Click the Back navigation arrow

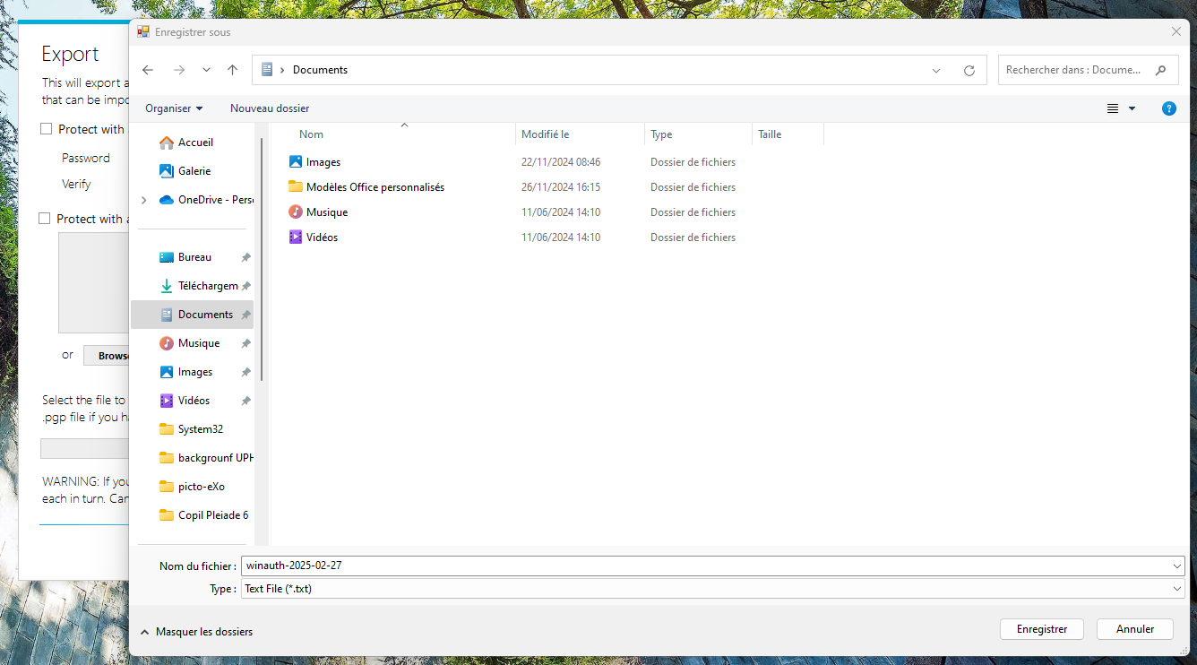click(x=148, y=70)
